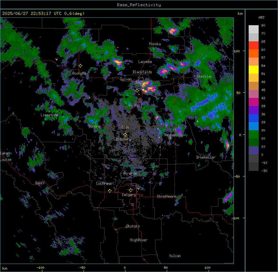
Task: Click the white asterisk above Limestone label
Action: [49, 112]
